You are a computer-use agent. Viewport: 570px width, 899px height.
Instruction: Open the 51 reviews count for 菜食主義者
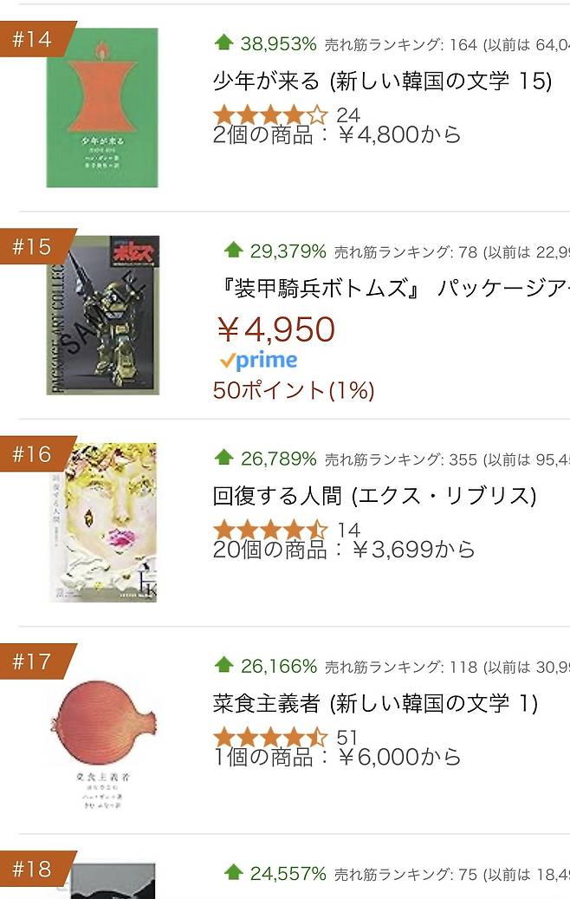tap(347, 738)
